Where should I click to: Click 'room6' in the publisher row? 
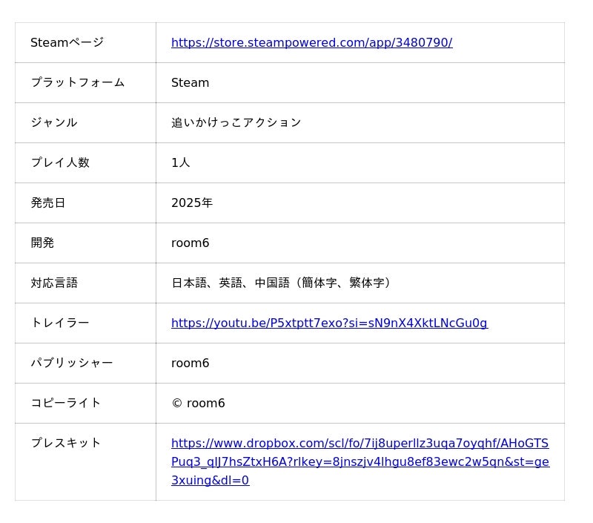pyautogui.click(x=190, y=364)
